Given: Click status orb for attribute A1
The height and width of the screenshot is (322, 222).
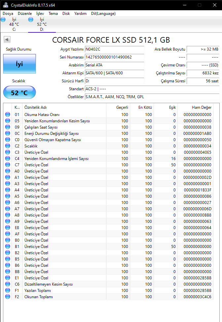Looking at the screenshot, I should (x=8, y=177).
